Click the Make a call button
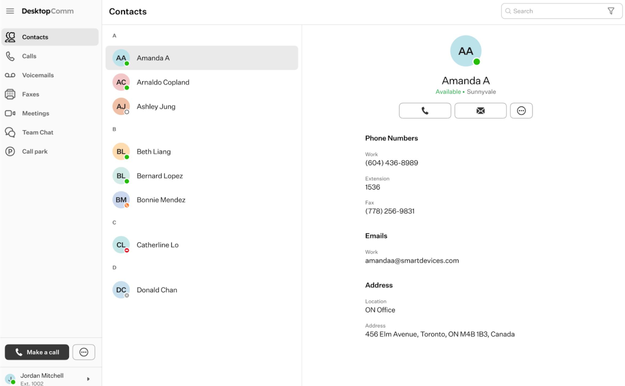The width and height of the screenshot is (625, 386). (x=37, y=352)
